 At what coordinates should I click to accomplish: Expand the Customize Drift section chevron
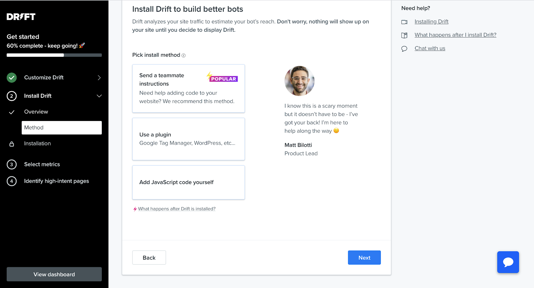(99, 78)
